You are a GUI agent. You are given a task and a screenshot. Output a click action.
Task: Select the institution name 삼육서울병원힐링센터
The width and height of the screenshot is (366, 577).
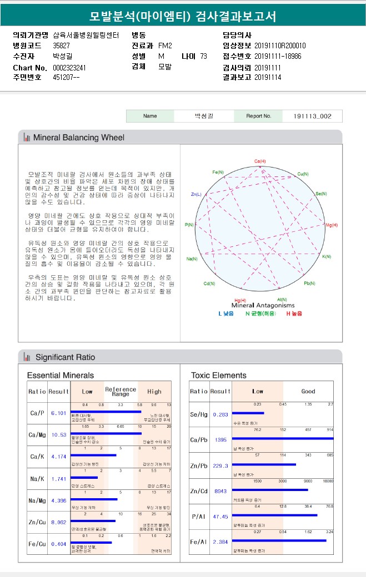pyautogui.click(x=86, y=36)
